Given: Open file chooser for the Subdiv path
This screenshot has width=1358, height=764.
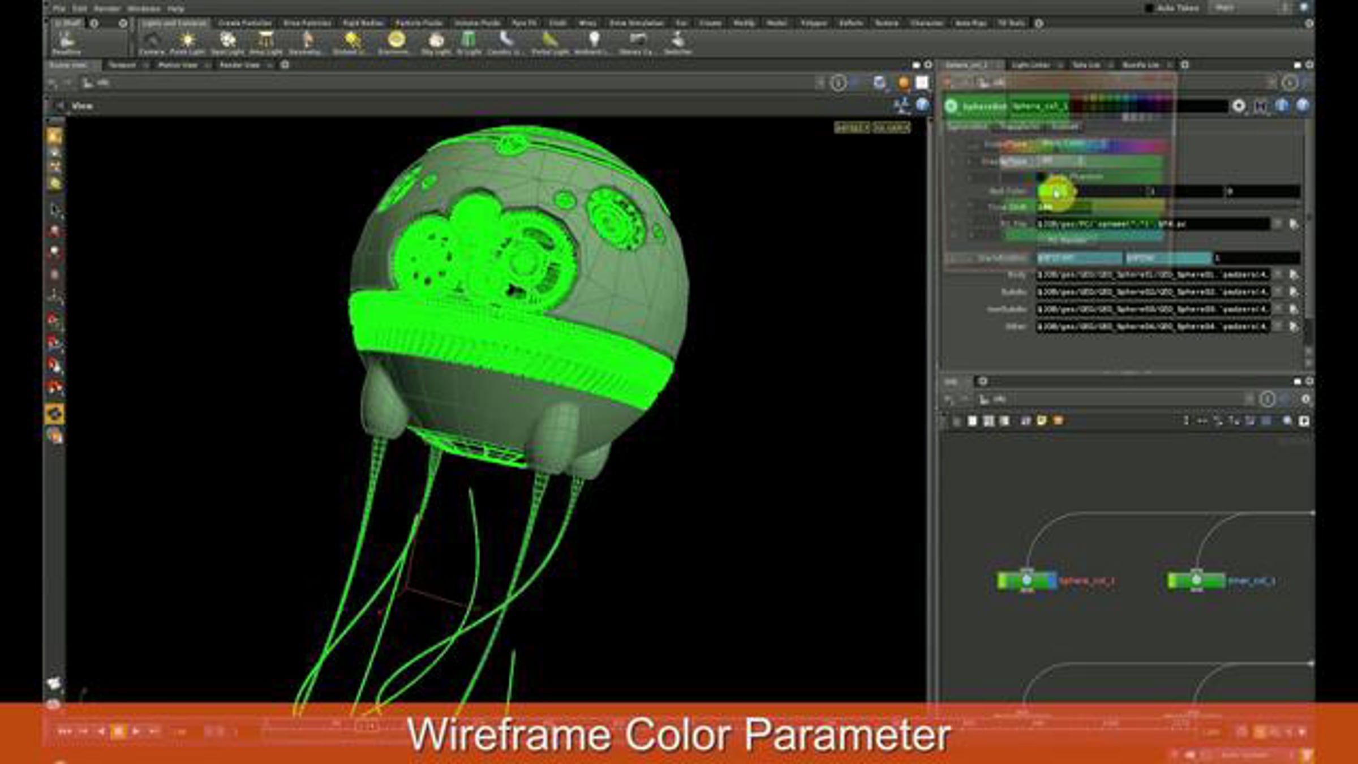Looking at the screenshot, I should tap(1294, 292).
